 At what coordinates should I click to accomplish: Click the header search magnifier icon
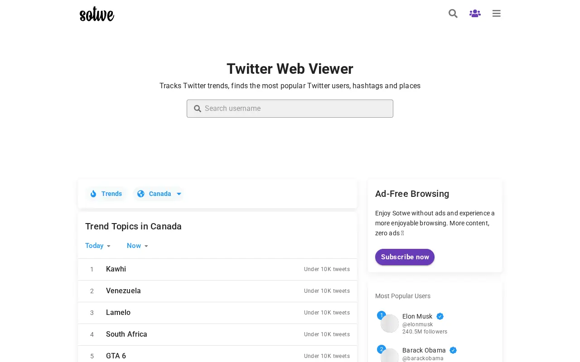click(453, 14)
